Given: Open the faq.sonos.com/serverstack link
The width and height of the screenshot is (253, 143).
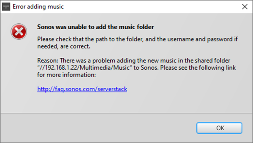Looking at the screenshot, I should tap(82, 89).
